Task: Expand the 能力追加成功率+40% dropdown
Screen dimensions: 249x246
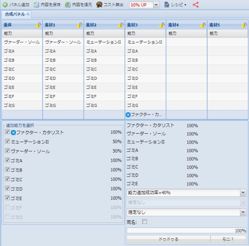Action: (243, 193)
